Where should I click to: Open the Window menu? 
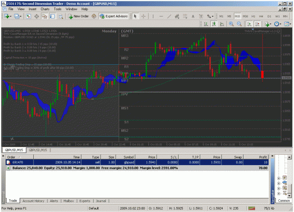pos(71,9)
